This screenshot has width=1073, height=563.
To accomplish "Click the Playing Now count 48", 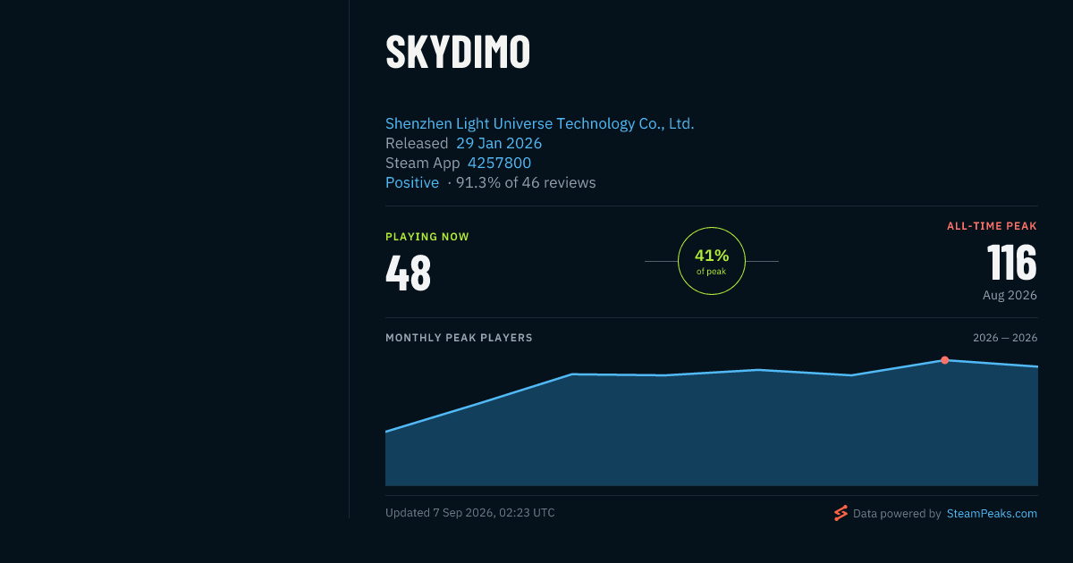I will tap(409, 273).
